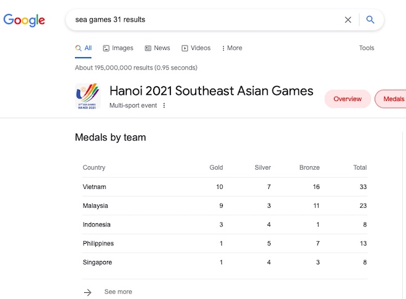Expand the More search options menu

click(x=232, y=48)
